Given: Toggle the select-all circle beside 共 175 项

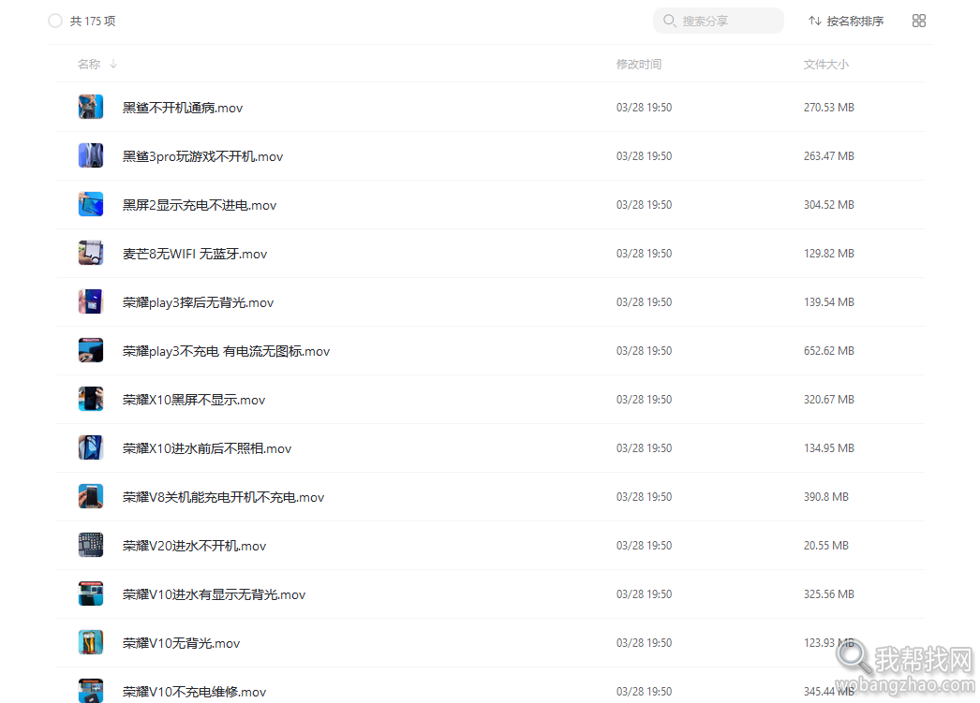Looking at the screenshot, I should coord(55,21).
